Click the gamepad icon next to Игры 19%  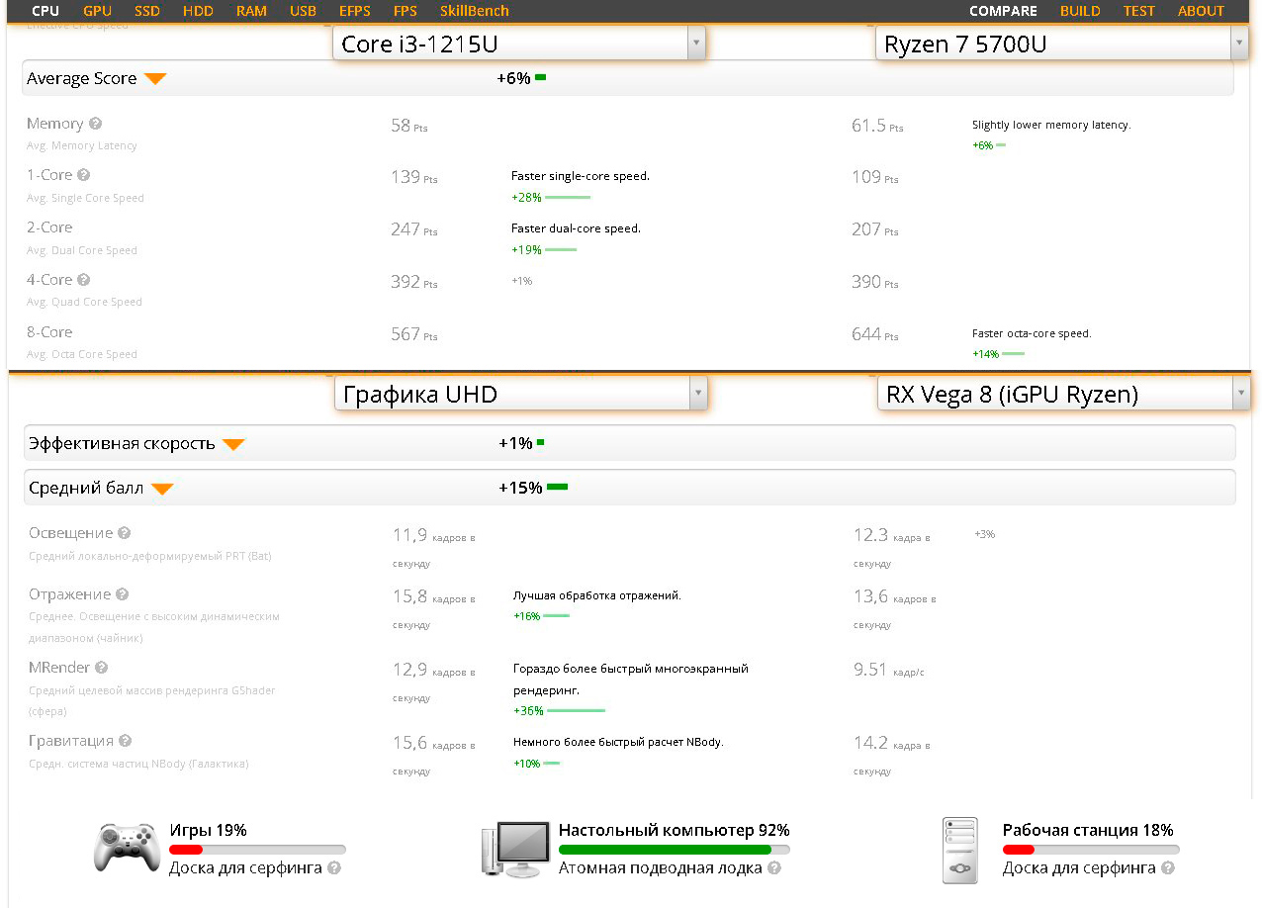point(126,847)
